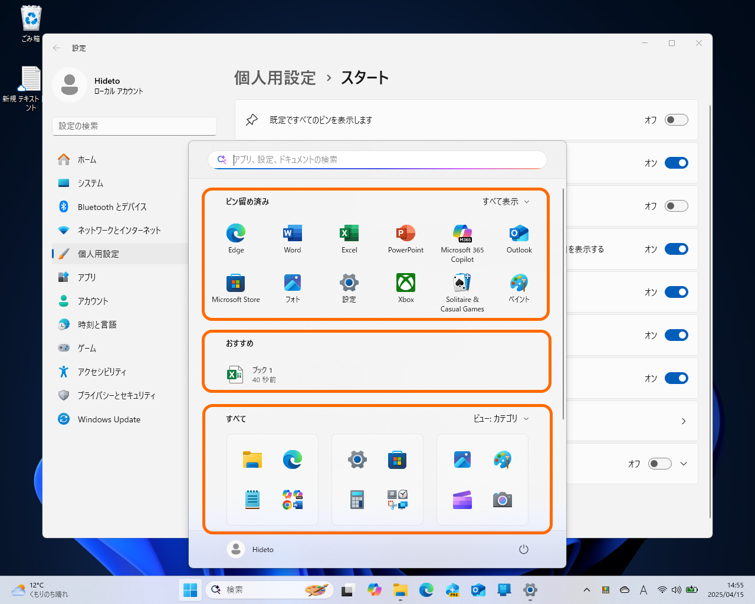Click 個人用設定 breadcrumb link

pyautogui.click(x=275, y=78)
